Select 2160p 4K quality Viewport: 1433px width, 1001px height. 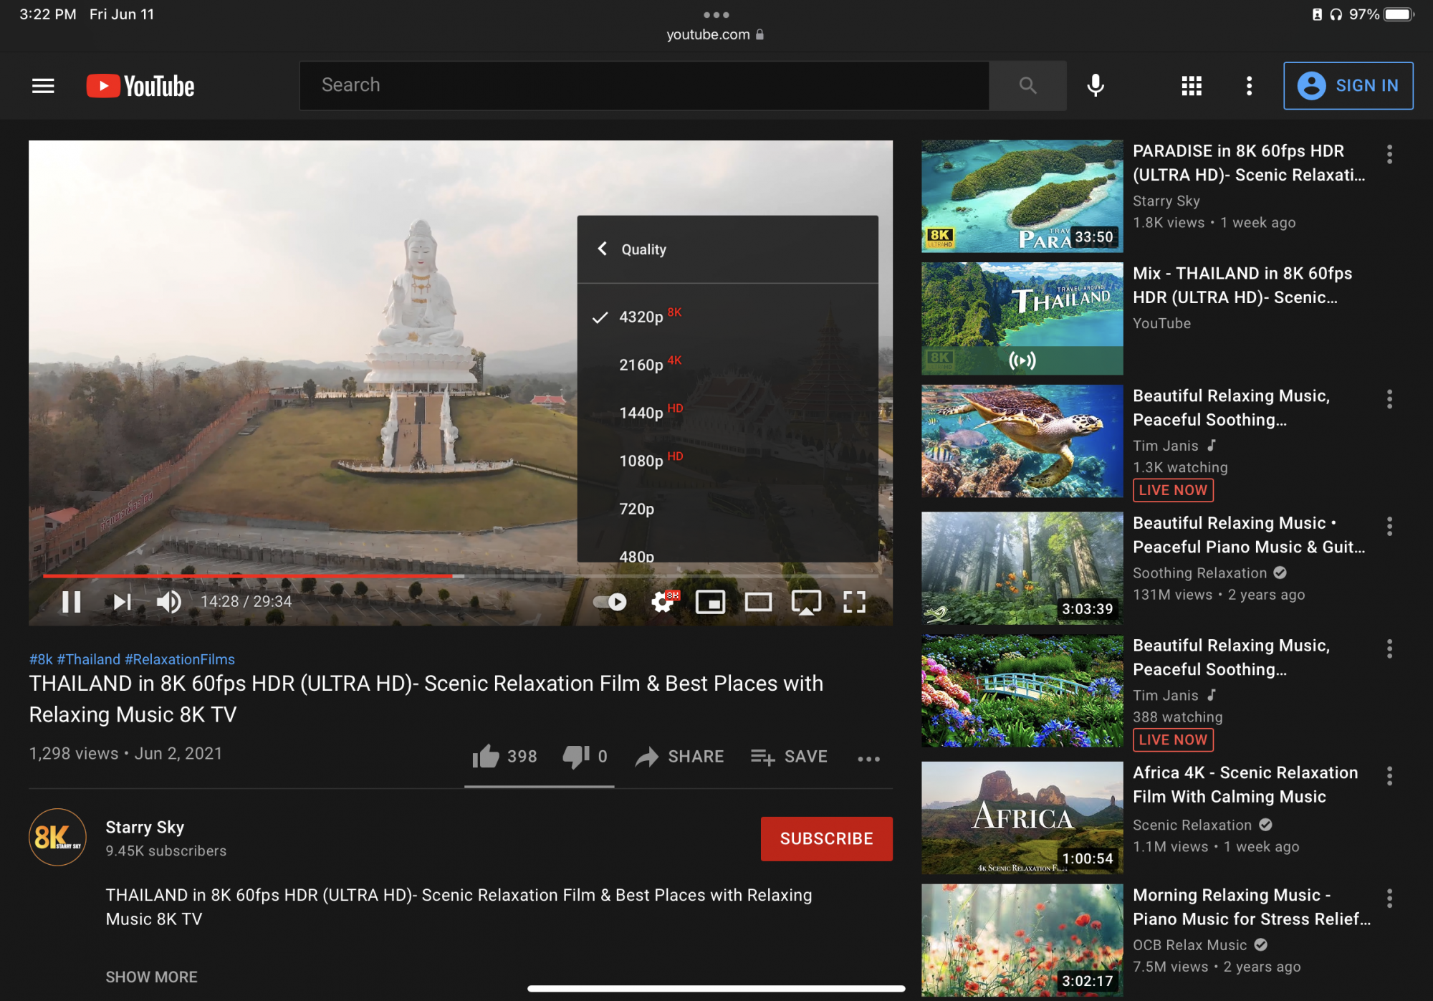tap(642, 365)
